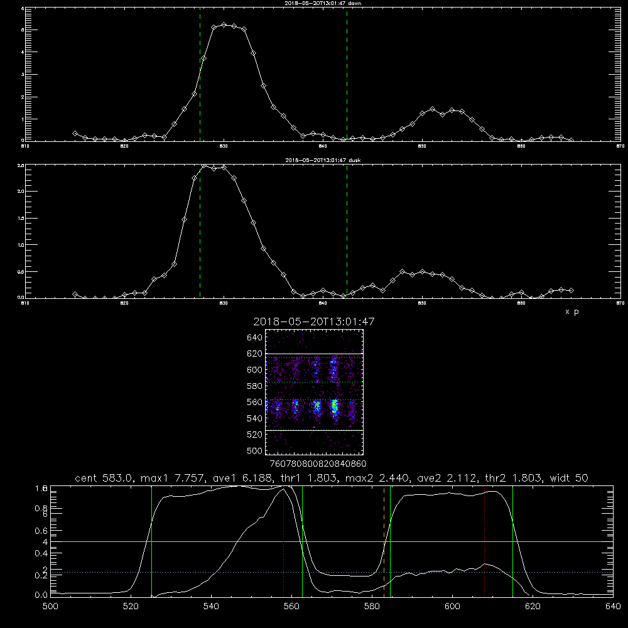This screenshot has width=628, height=628.
Task: Click the '500' y-axis label of spectral image
Action: coord(254,450)
